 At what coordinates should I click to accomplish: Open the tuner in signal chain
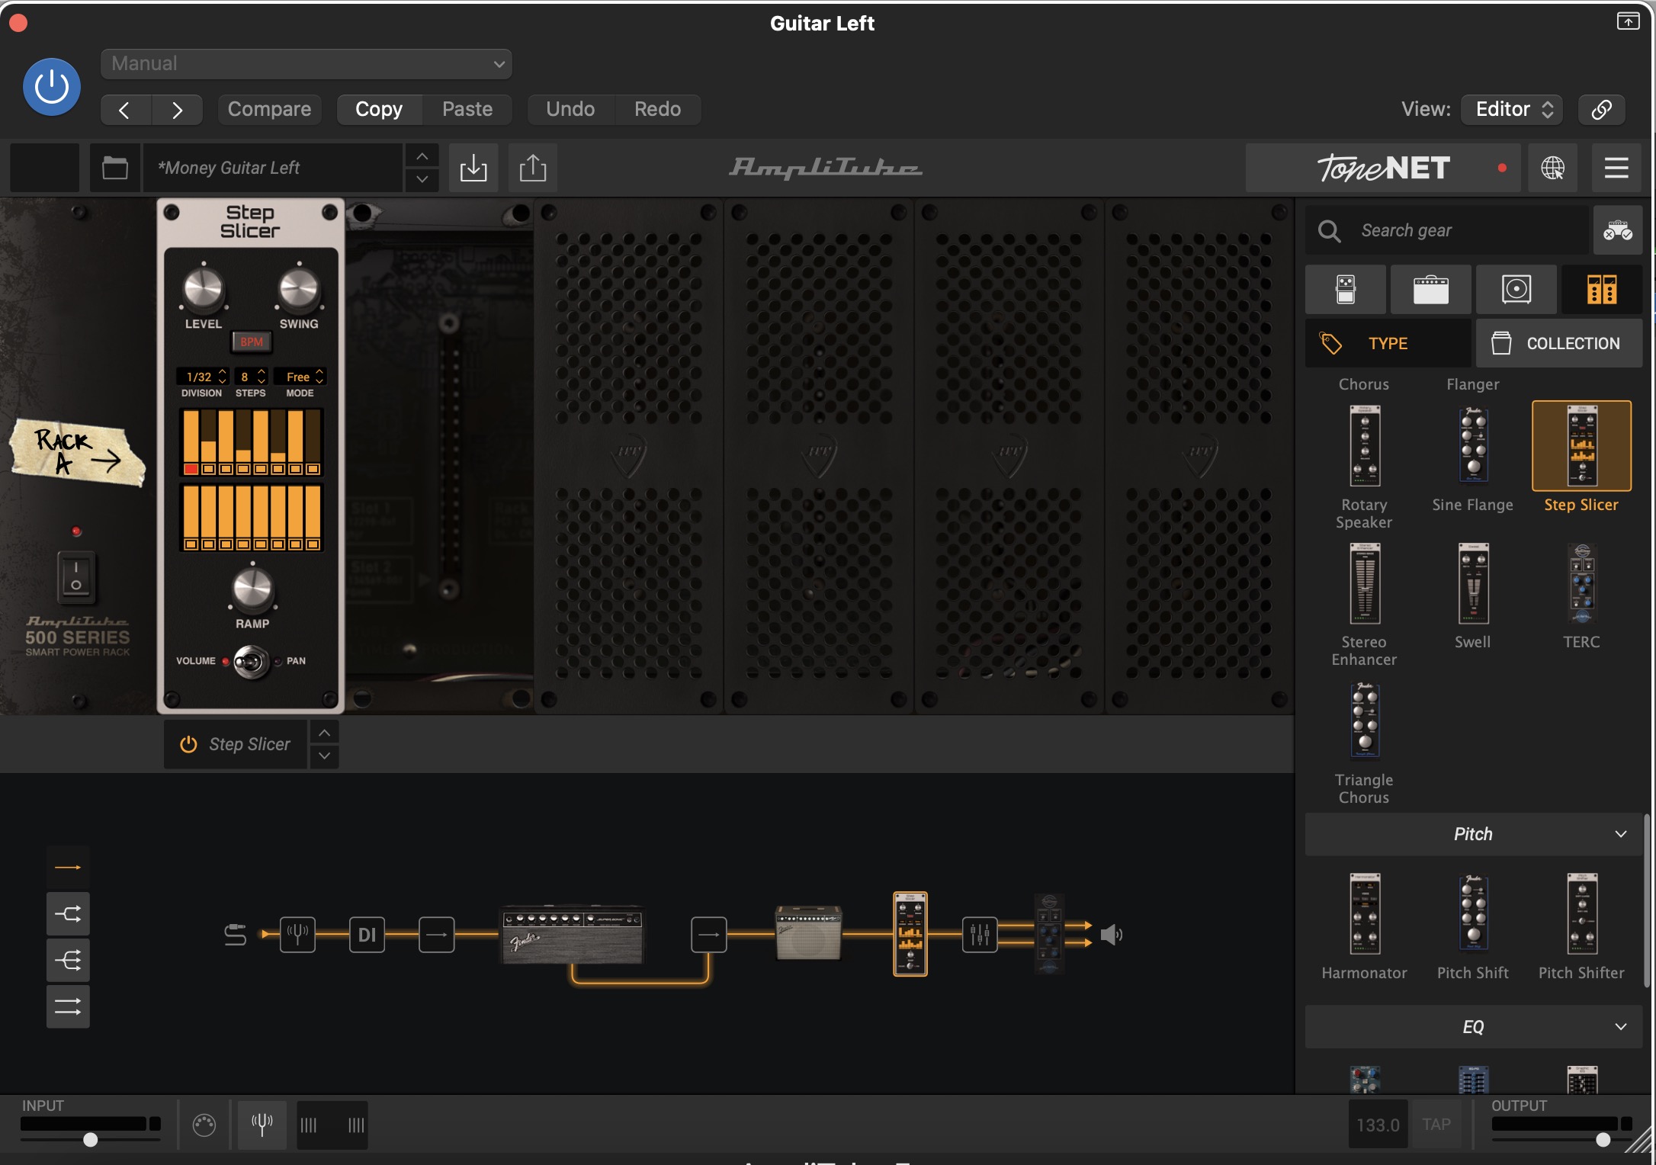(297, 934)
